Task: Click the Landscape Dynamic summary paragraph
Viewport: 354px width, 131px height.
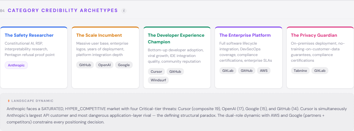Action: click(x=177, y=115)
